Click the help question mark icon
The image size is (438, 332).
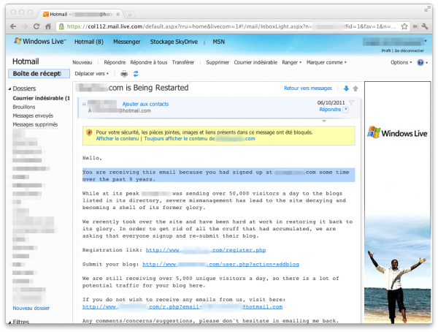click(x=420, y=63)
